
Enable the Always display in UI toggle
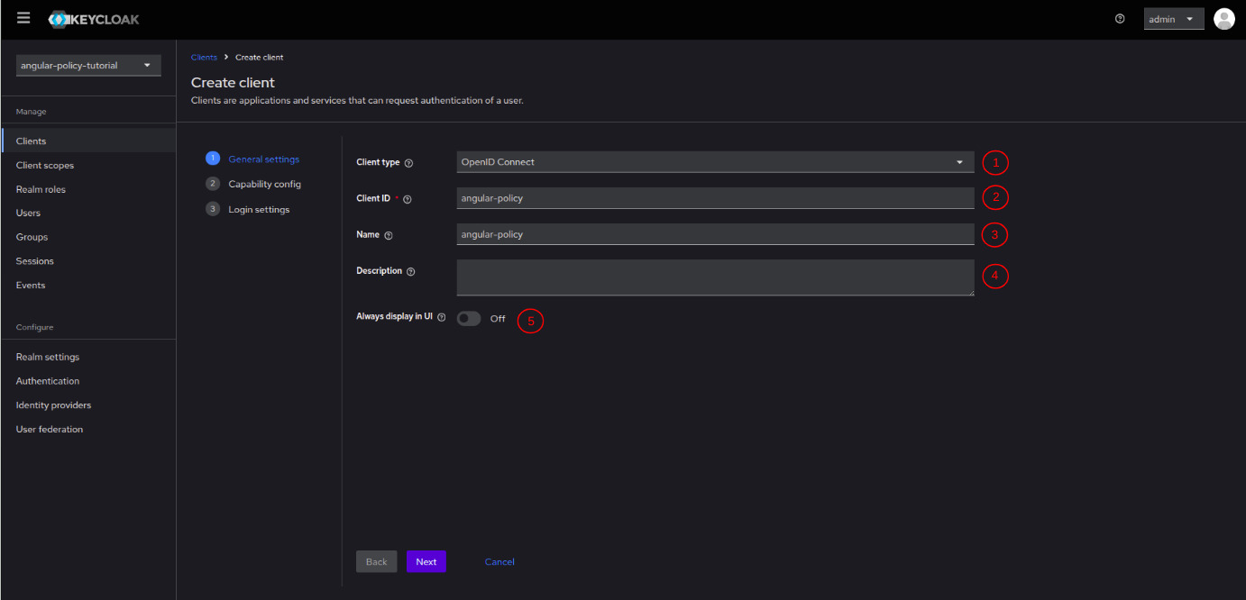click(x=469, y=319)
